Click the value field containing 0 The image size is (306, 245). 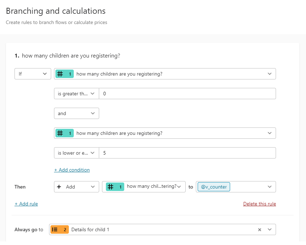(187, 94)
